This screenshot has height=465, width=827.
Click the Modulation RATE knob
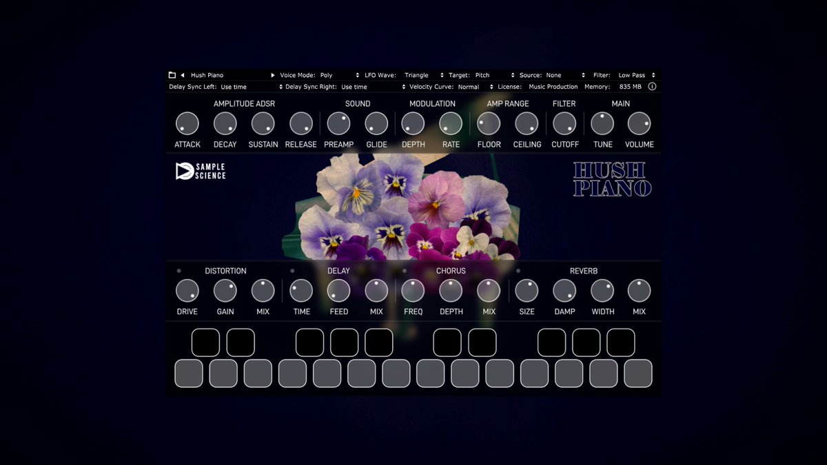[451, 123]
